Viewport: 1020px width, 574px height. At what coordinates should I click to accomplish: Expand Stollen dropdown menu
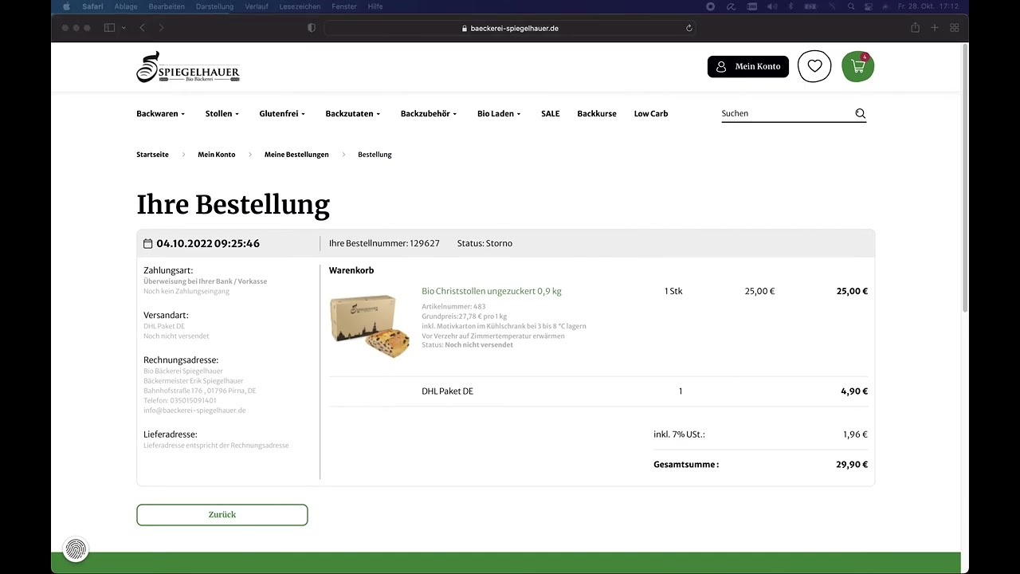coord(222,114)
